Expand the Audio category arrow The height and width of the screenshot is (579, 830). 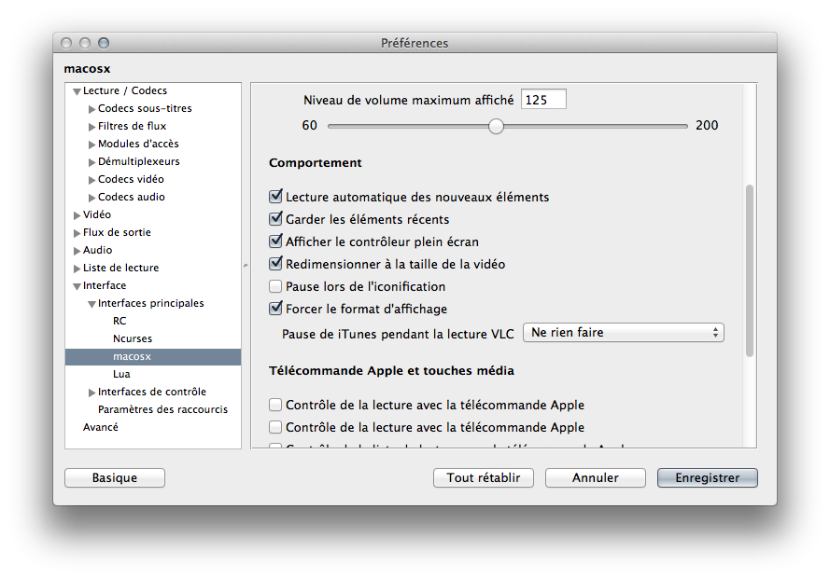pyautogui.click(x=77, y=251)
